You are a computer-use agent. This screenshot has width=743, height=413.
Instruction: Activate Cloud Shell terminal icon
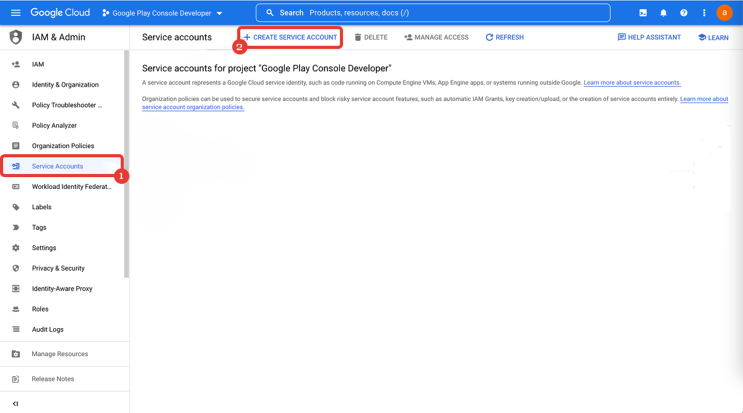(643, 12)
